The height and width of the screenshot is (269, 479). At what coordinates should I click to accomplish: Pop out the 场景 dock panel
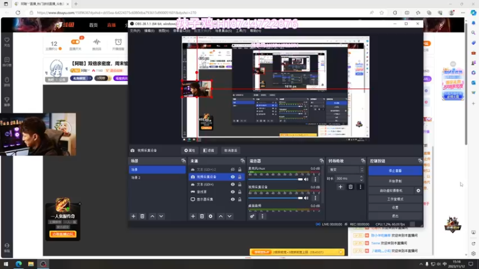pyautogui.click(x=183, y=161)
